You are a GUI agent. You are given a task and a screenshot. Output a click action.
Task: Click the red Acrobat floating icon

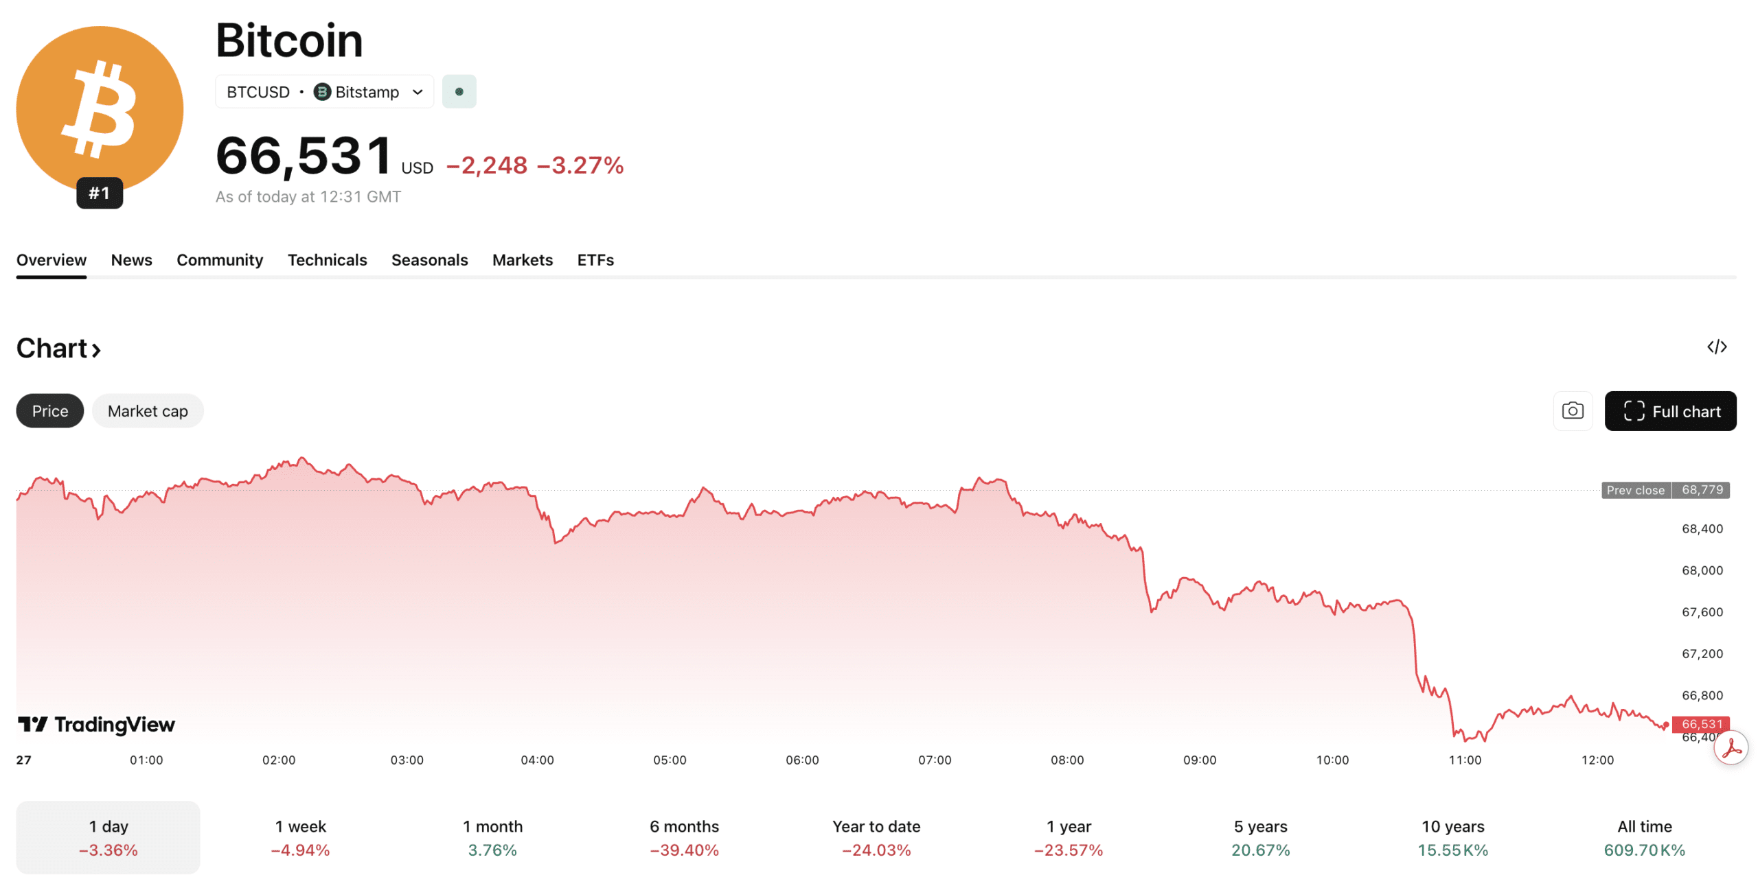[x=1731, y=747]
